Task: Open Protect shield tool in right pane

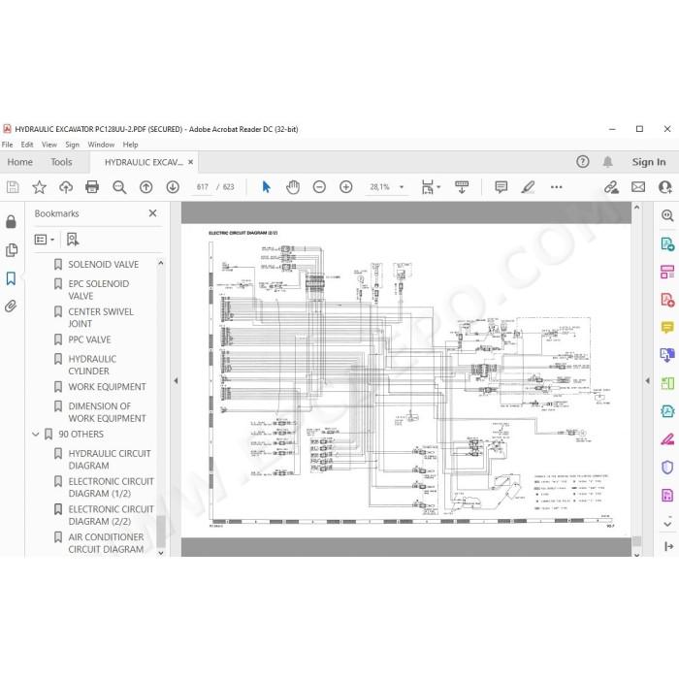Action: coord(667,467)
